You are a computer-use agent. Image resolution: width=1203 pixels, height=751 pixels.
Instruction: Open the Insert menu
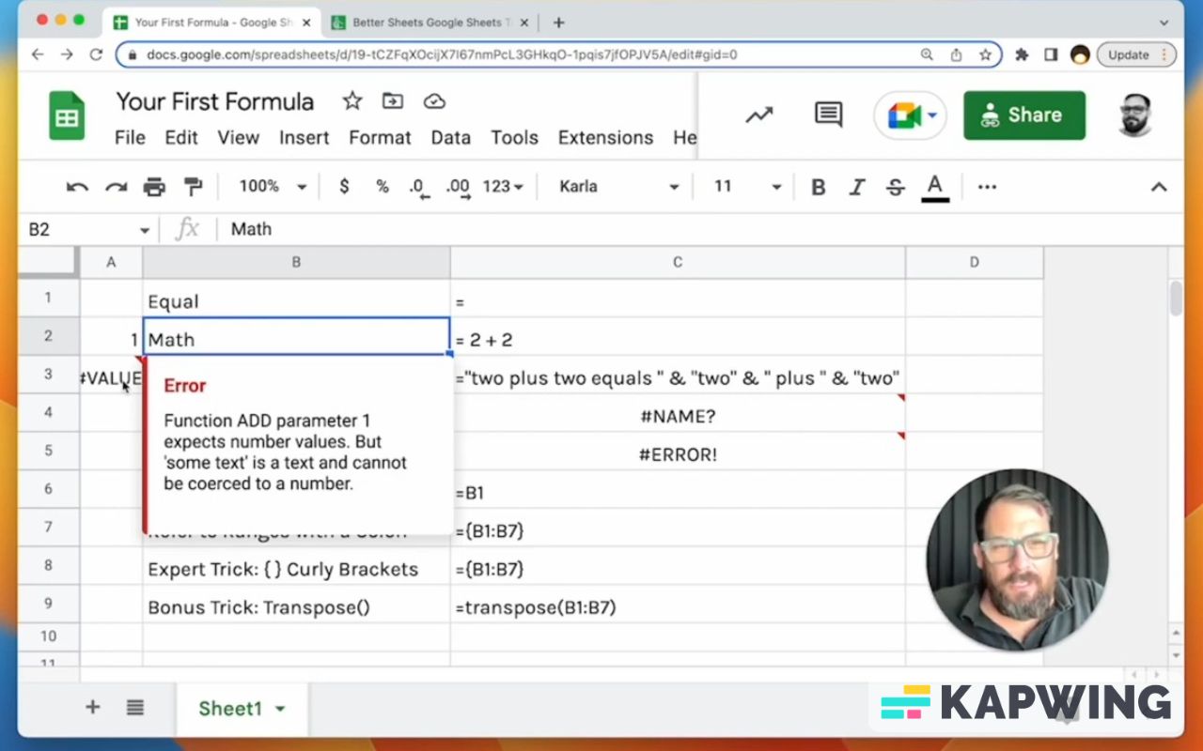tap(305, 138)
